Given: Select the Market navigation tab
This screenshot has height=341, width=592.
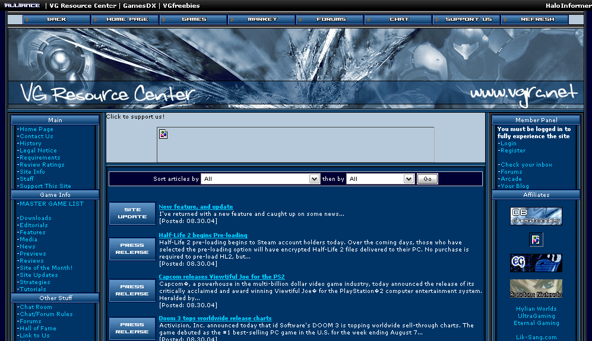Looking at the screenshot, I should click(x=262, y=20).
